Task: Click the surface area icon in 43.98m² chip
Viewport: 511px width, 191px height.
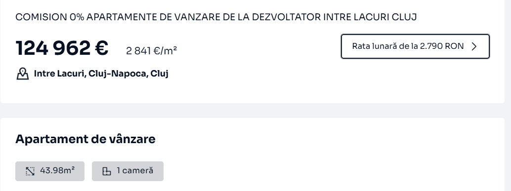Action: [30, 171]
